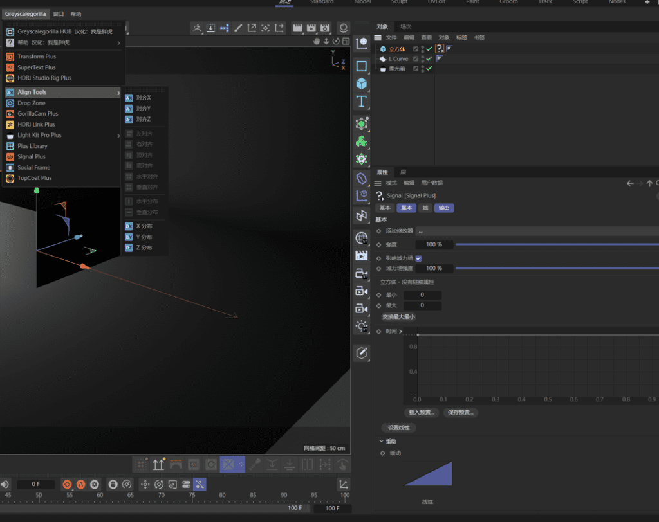Screen dimensions: 659x522
Task: Choose HDRI Link Plus from the menu
Action: [x=36, y=124]
